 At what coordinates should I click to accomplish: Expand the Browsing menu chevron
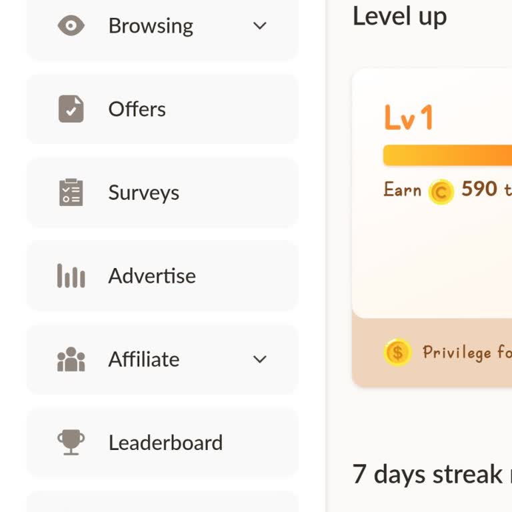tap(260, 26)
